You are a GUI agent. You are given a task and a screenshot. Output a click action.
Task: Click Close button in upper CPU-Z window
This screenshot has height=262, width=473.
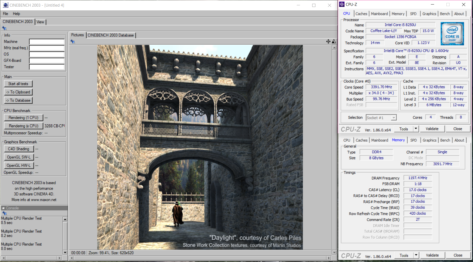click(458, 129)
